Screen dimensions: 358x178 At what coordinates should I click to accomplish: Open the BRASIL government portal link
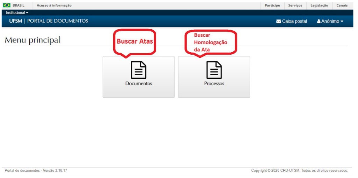coord(18,5)
